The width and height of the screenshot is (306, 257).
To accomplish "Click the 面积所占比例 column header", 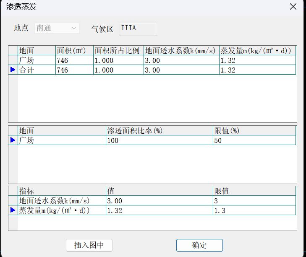I will [118, 51].
